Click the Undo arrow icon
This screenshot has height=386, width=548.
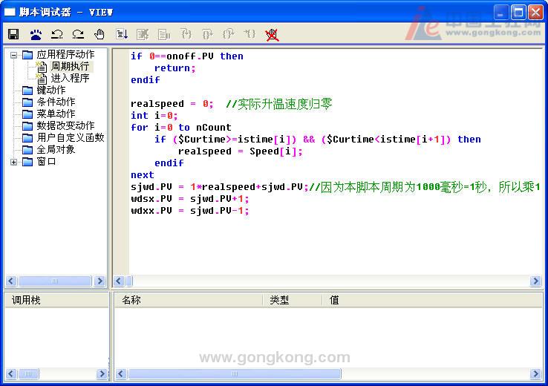click(x=56, y=34)
